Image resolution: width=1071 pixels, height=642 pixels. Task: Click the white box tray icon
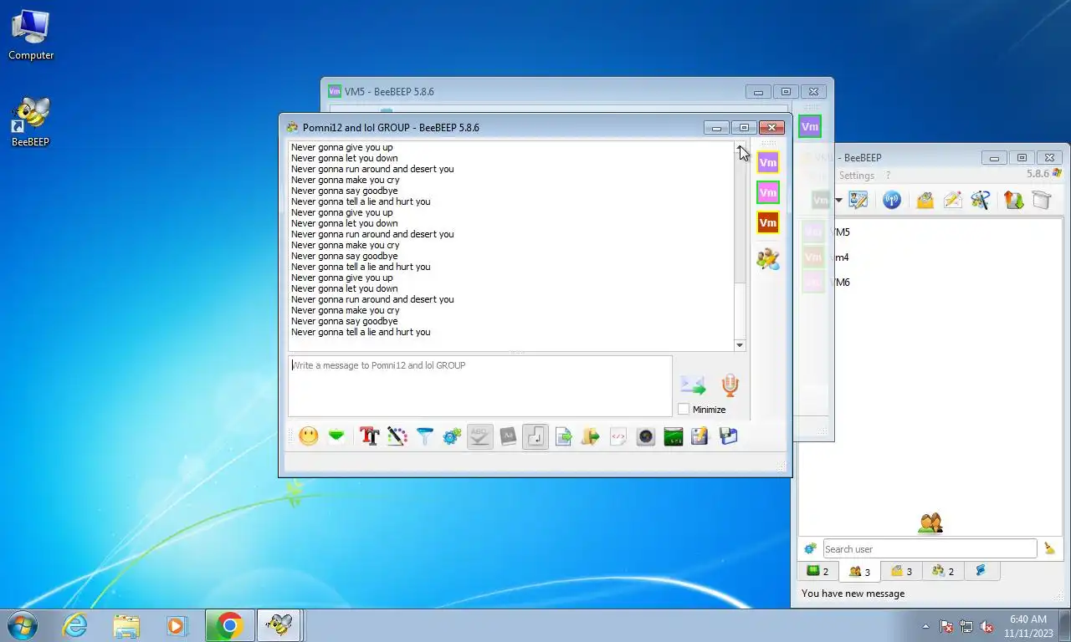tap(1041, 200)
